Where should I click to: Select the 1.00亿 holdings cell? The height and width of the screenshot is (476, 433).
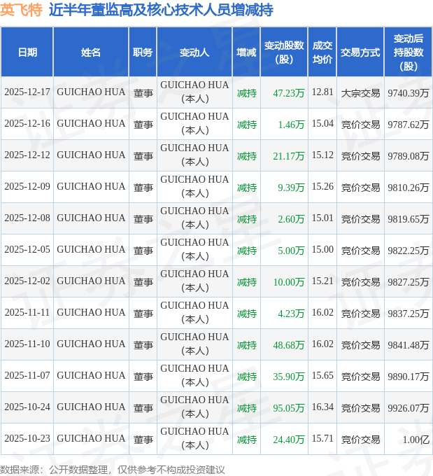tap(415, 440)
